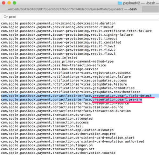Viewport: 159px width, 155px height.
Task: Select the payloadv2 -bash terminal tab
Action: pyautogui.click(x=71, y=9)
